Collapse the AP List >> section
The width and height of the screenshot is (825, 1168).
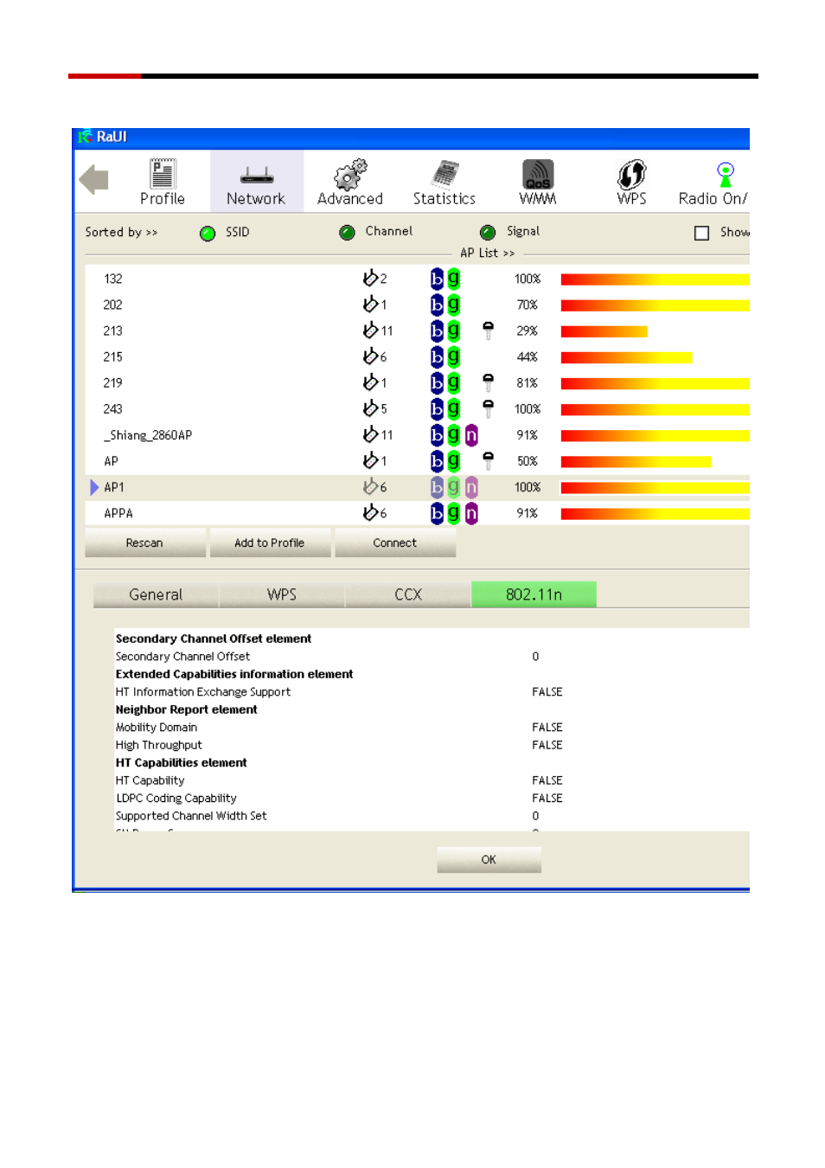pos(487,253)
